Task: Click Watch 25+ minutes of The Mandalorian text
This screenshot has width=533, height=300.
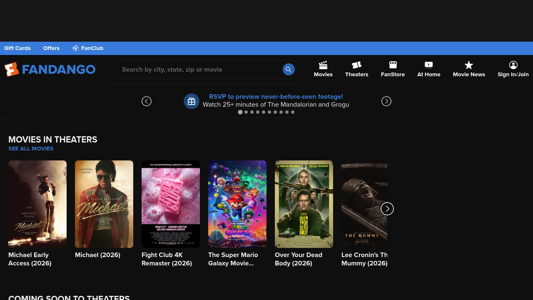Action: pos(276,105)
